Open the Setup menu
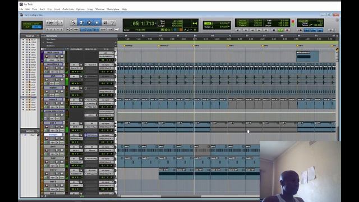The height and width of the screenshot is (202, 359). pyautogui.click(x=90, y=9)
